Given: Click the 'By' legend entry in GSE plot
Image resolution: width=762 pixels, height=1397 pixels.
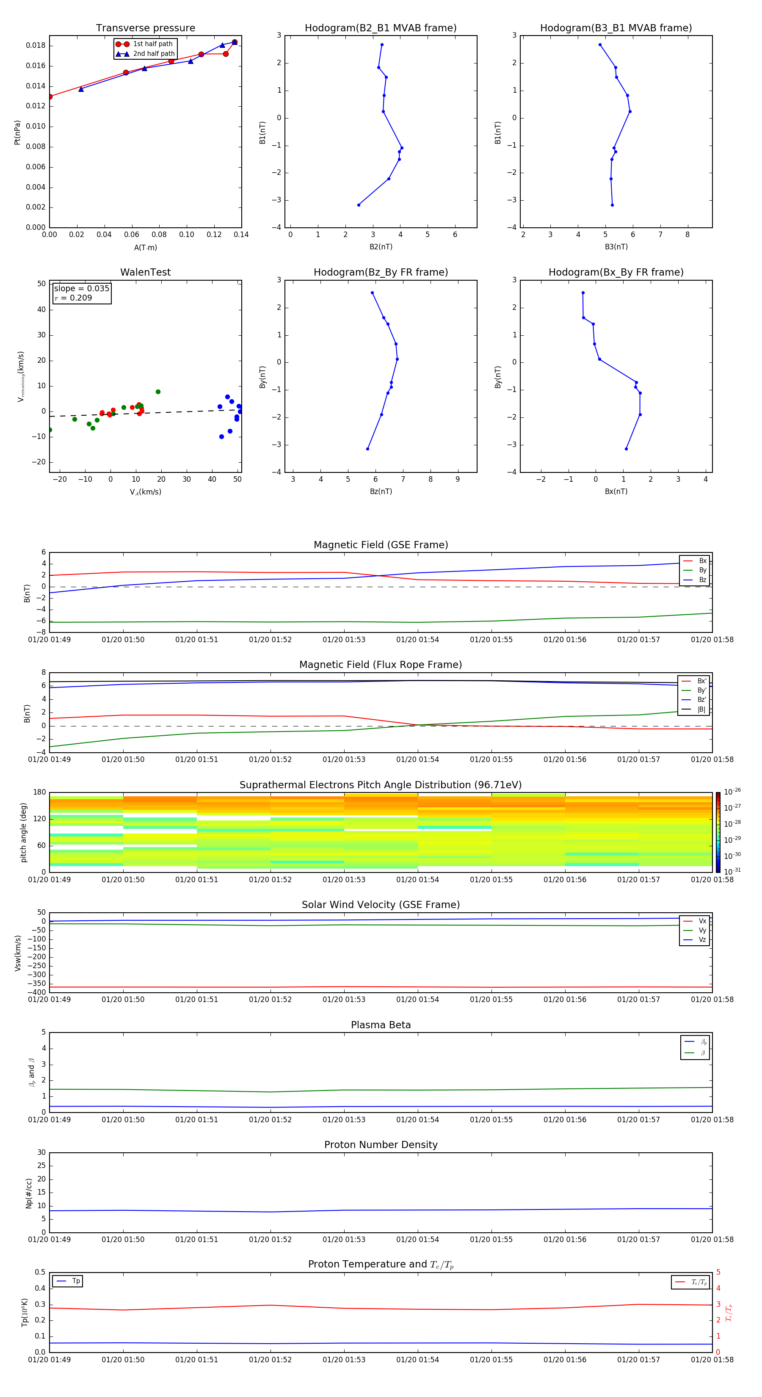Looking at the screenshot, I should 695,571.
